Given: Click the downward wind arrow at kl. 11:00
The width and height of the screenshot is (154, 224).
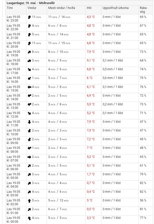Looking at the screenshot, I should (29, 122).
